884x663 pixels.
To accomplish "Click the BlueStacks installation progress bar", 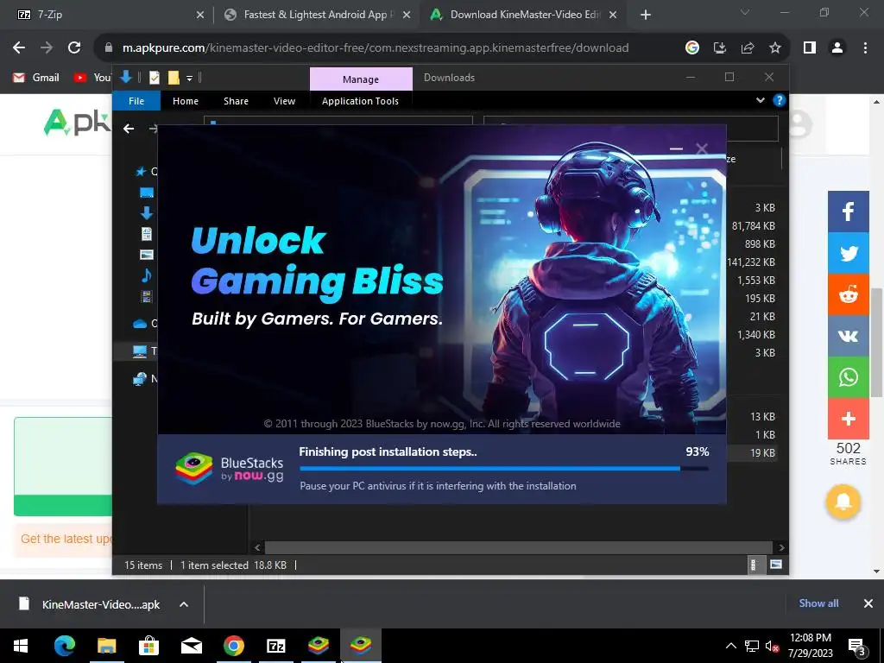I will point(504,469).
